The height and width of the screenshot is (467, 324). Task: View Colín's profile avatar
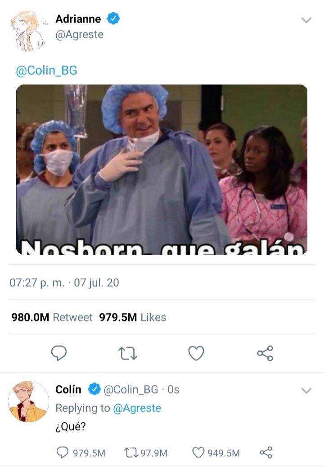coord(28,401)
